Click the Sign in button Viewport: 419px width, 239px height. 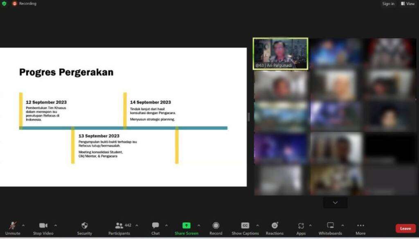point(388,4)
